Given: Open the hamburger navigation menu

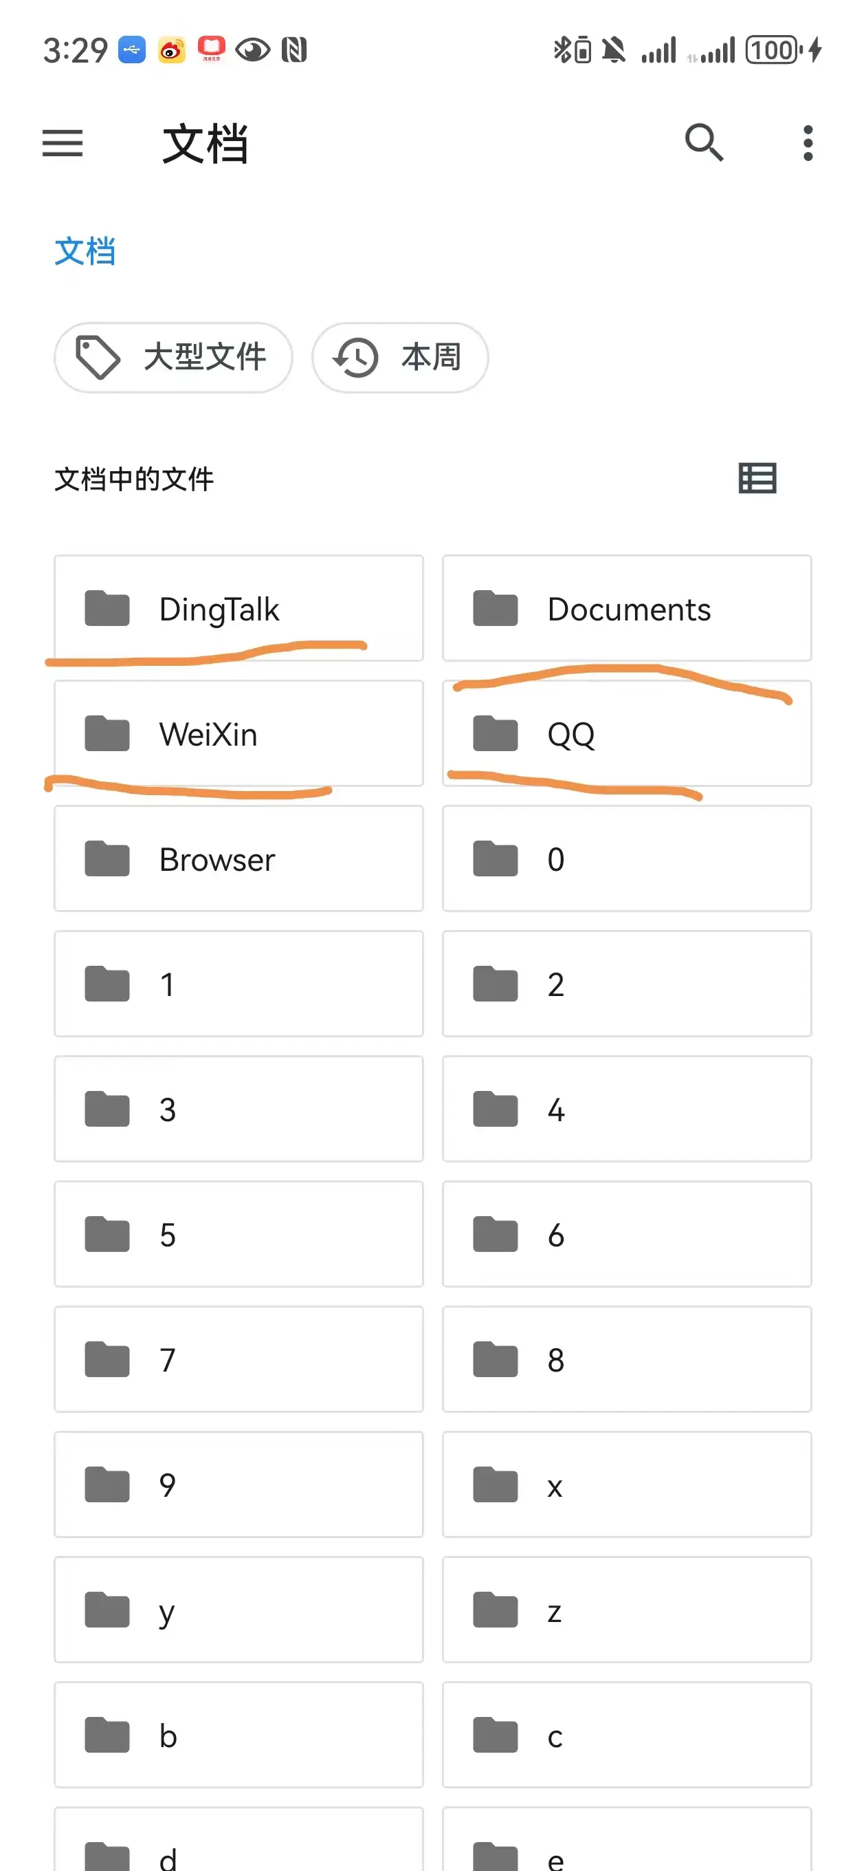Looking at the screenshot, I should coord(63,142).
